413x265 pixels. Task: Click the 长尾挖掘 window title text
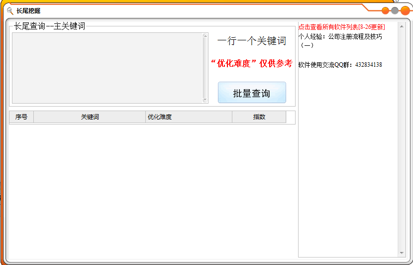point(28,10)
